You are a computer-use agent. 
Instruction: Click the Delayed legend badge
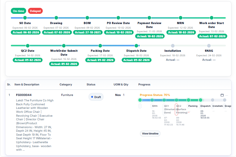click(35, 11)
